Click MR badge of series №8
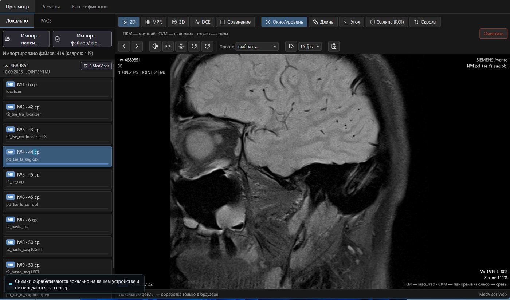 (11, 242)
